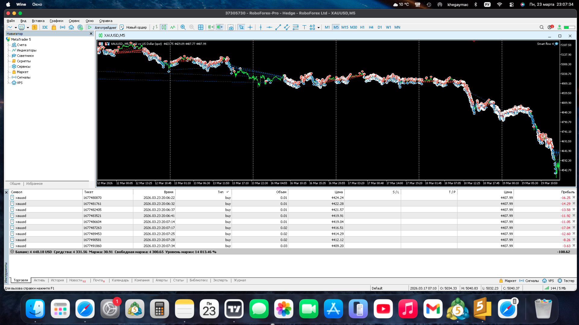This screenshot has height=325, width=579.
Task: Open the search magnifier in toolbar
Action: (x=542, y=27)
